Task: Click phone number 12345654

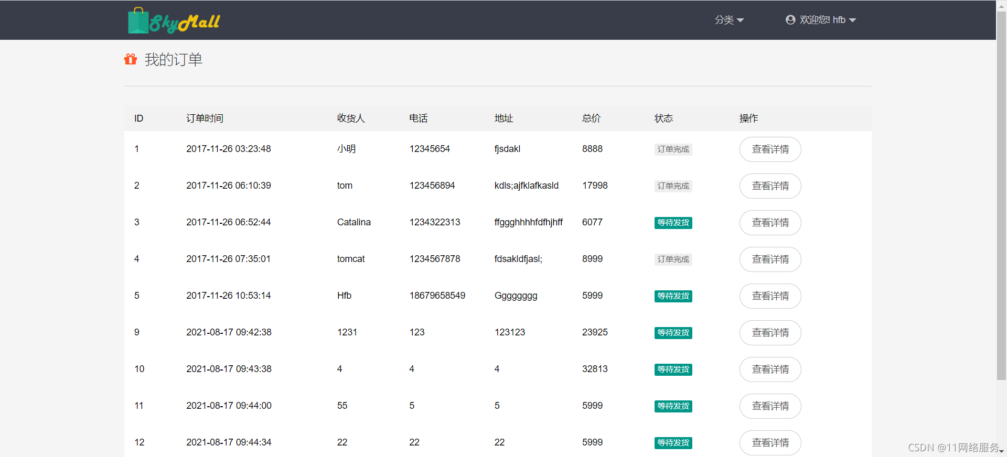Action: pos(430,149)
